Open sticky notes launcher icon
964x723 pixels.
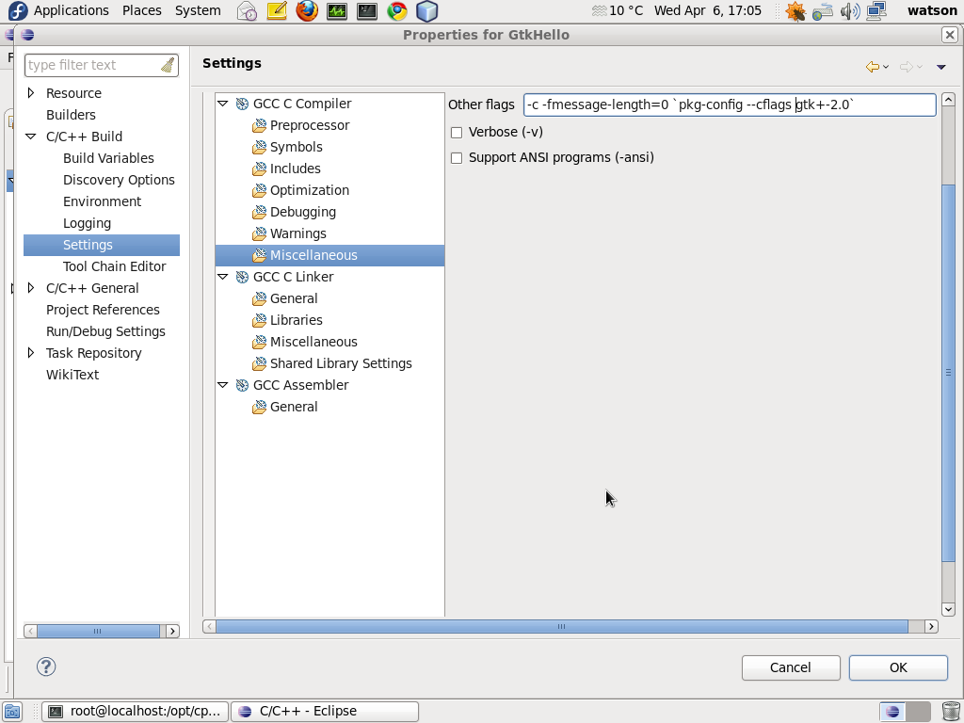pos(277,10)
